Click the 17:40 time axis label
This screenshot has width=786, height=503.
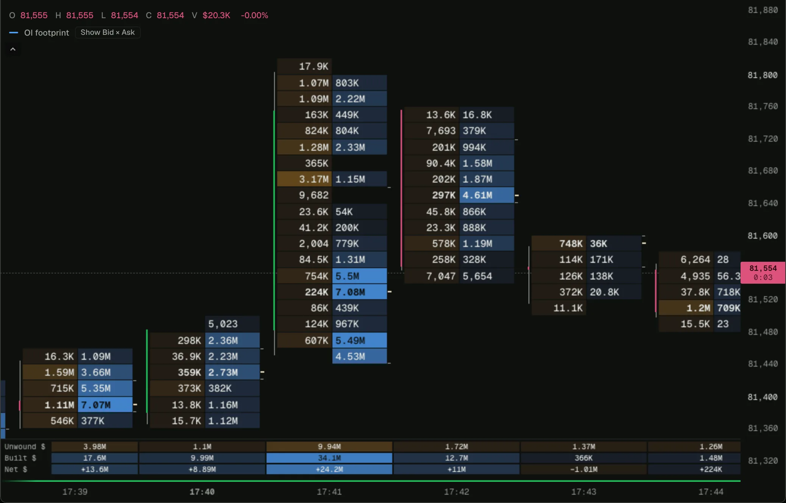[x=202, y=492]
